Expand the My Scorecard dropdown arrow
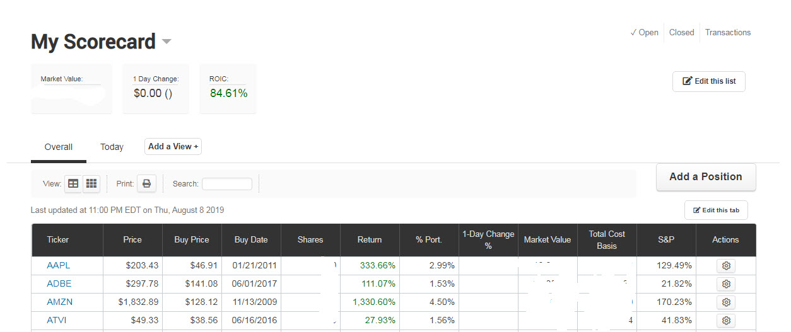The height and width of the screenshot is (332, 791). [x=167, y=42]
